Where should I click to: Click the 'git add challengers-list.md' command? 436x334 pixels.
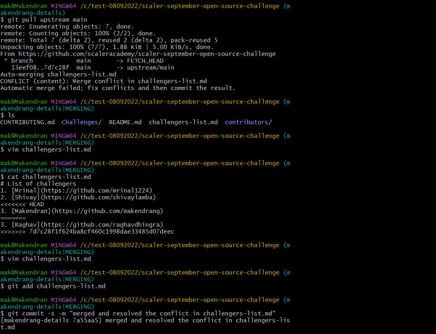tap(56, 286)
